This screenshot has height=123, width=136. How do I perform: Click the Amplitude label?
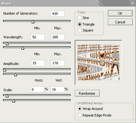click(x=11, y=64)
